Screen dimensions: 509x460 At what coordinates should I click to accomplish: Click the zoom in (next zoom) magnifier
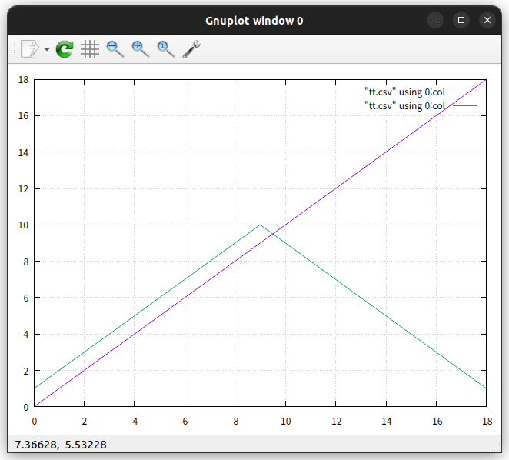tap(141, 49)
